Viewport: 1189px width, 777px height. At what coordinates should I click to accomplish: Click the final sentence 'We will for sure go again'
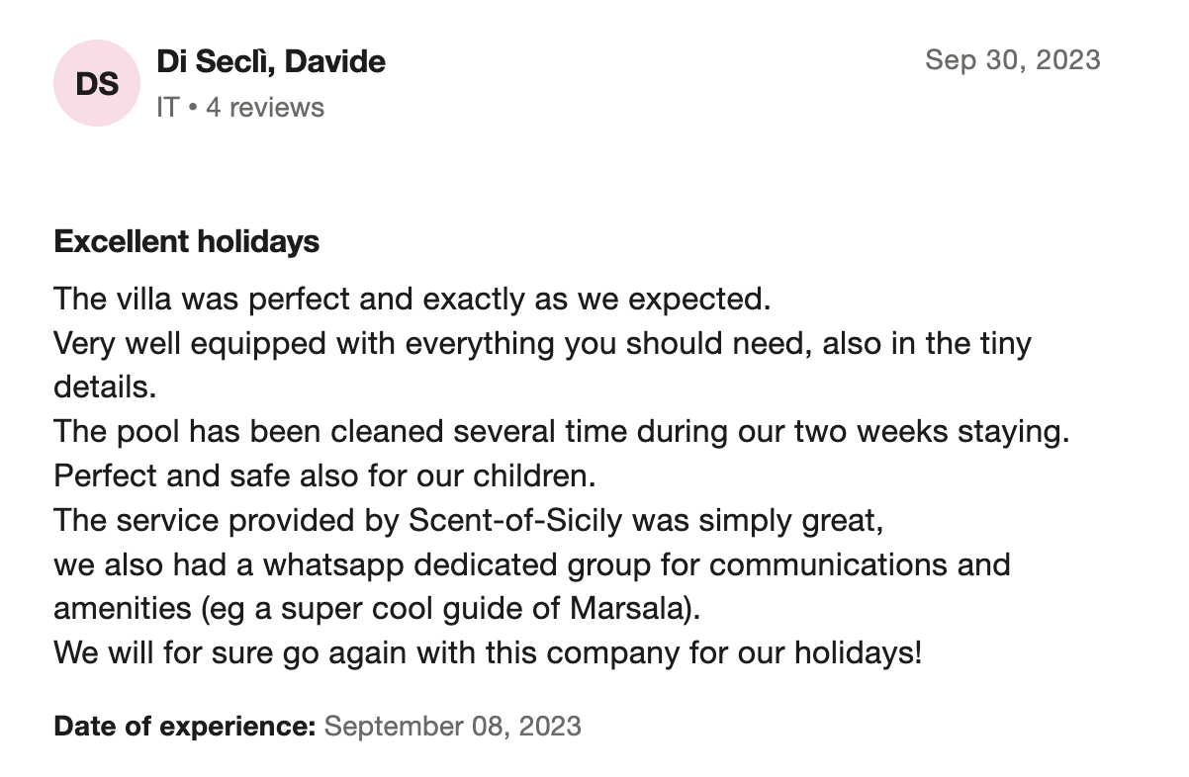pos(487,652)
